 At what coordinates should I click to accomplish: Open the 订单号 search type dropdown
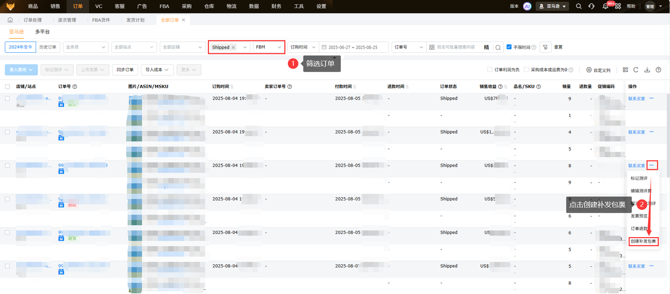409,47
